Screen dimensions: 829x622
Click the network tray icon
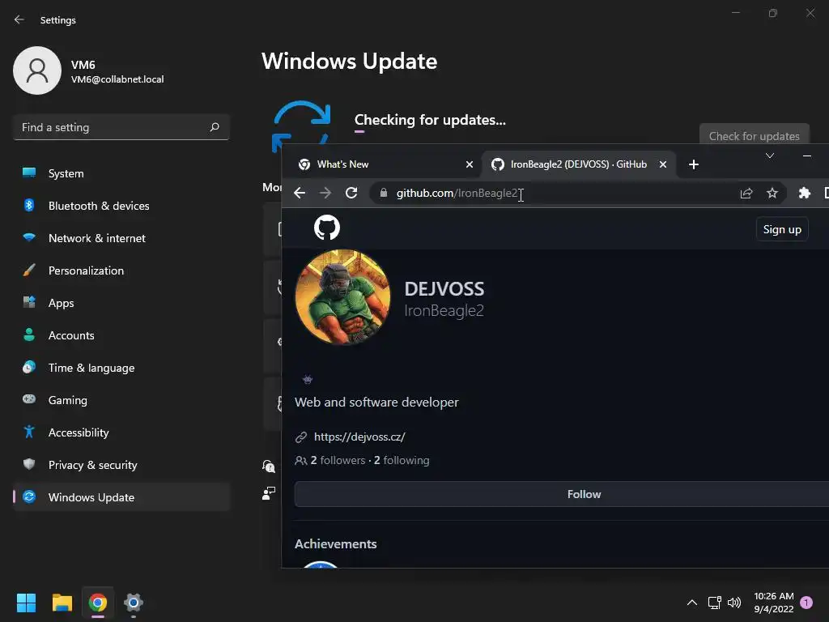coord(714,602)
